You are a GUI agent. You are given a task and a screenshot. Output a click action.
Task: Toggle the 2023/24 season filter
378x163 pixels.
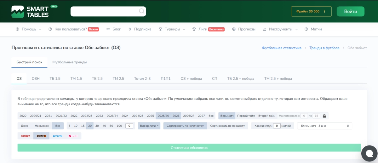point(112,116)
